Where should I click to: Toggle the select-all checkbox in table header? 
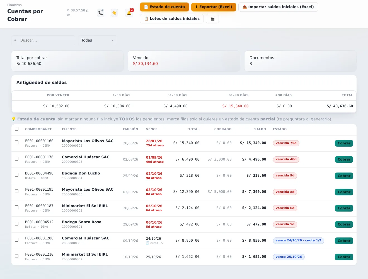pyautogui.click(x=17, y=129)
